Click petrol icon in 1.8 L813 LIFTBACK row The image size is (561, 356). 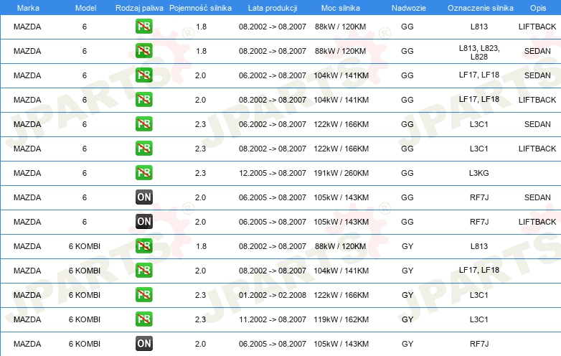pos(144,27)
